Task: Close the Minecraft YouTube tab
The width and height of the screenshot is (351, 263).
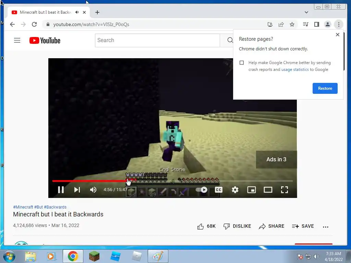Action: tap(84, 12)
